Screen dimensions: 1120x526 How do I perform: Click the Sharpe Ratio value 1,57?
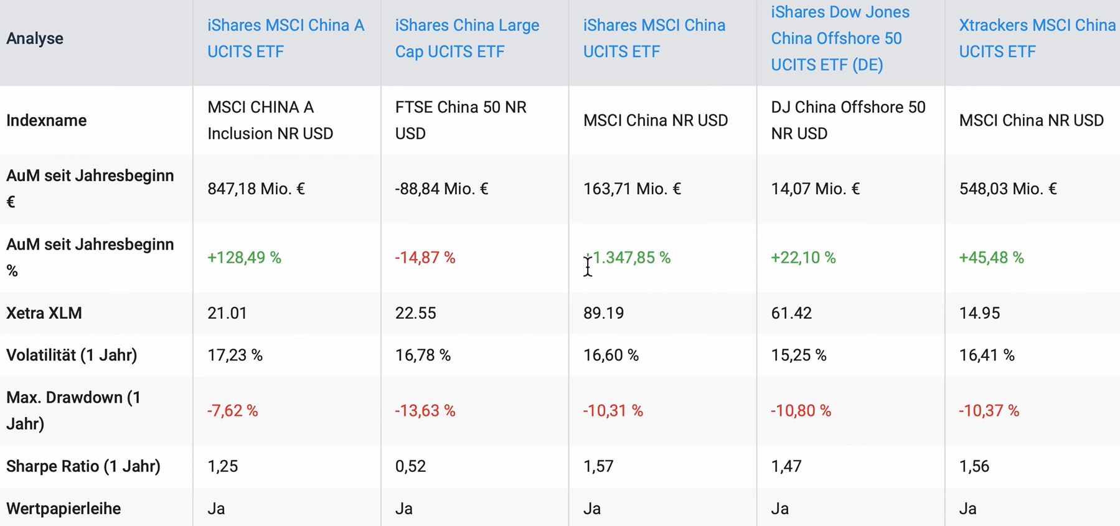598,466
